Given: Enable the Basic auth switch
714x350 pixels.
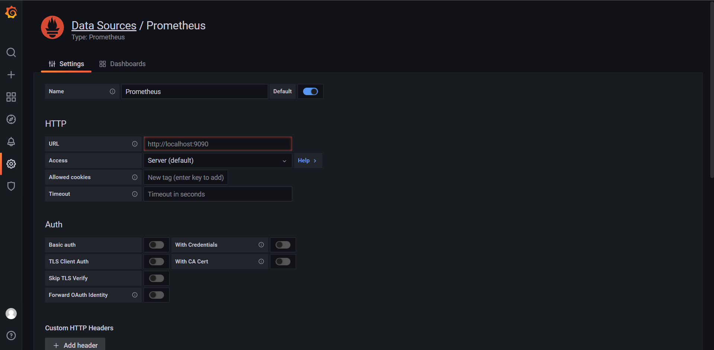Looking at the screenshot, I should click(156, 245).
